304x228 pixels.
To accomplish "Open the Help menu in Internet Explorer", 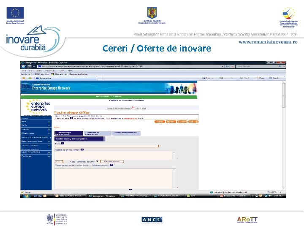I will click(x=70, y=71).
